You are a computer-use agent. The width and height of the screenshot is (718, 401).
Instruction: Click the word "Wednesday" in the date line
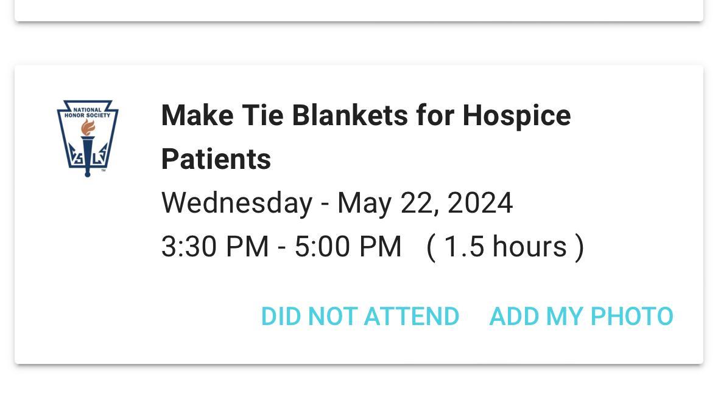pyautogui.click(x=236, y=203)
